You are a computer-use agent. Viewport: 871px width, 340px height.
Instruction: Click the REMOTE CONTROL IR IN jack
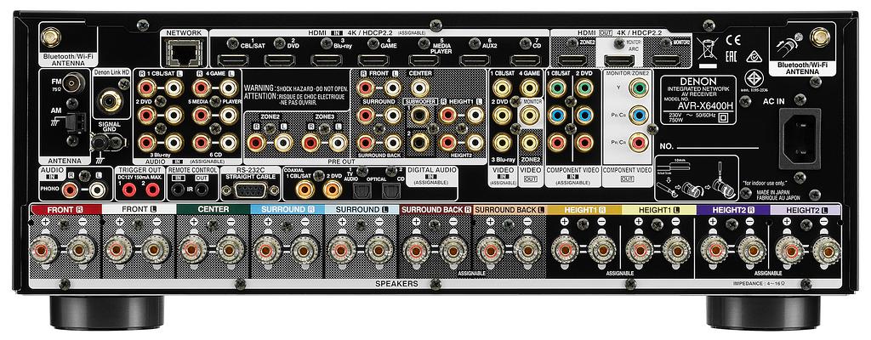click(x=179, y=190)
